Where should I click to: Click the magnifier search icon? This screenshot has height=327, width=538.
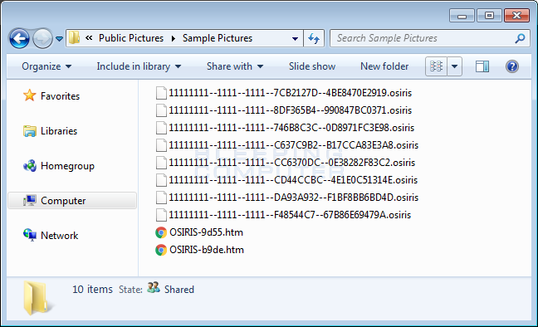(x=520, y=38)
